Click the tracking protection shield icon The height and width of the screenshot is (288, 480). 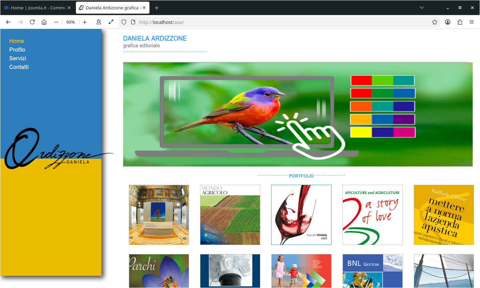(x=124, y=22)
